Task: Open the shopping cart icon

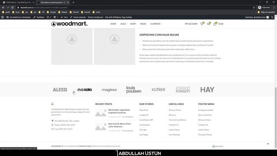Action: (x=215, y=24)
